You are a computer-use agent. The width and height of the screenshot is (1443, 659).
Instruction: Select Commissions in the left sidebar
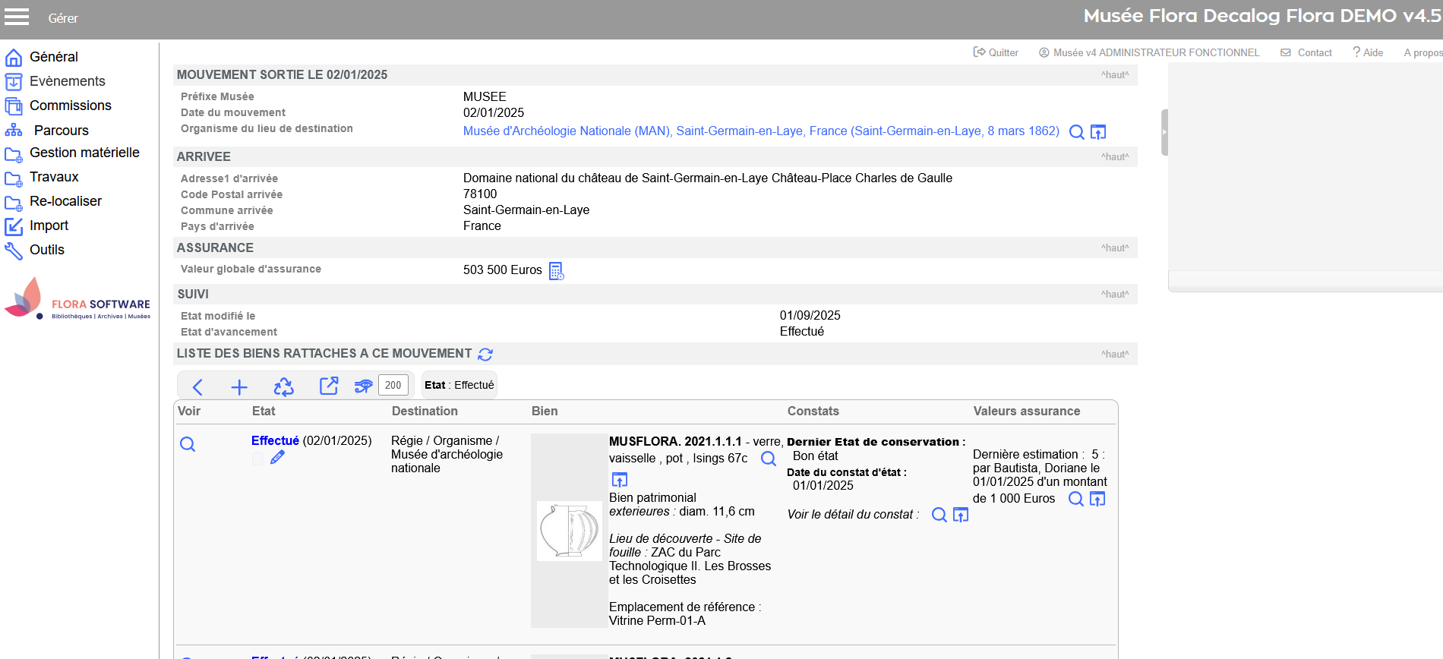70,106
